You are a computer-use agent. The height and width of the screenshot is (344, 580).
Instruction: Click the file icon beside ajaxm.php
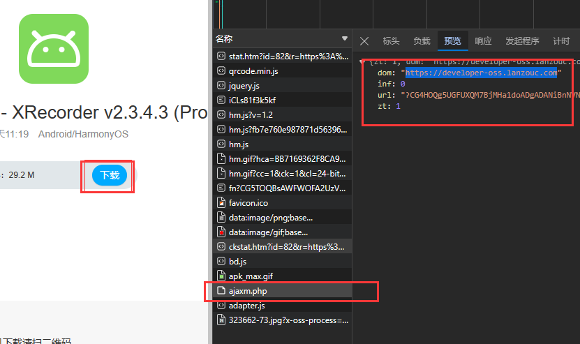[x=221, y=290]
